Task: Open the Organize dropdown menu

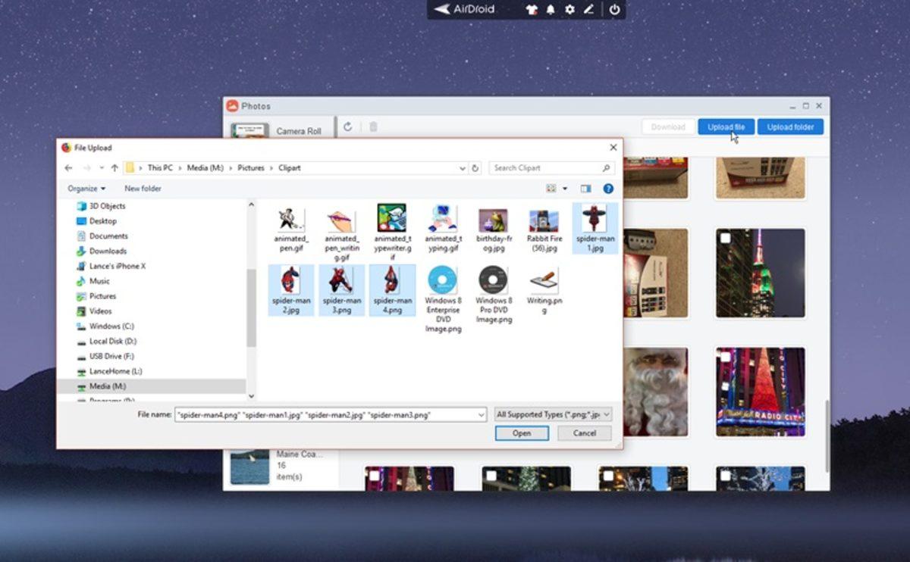Action: [85, 188]
